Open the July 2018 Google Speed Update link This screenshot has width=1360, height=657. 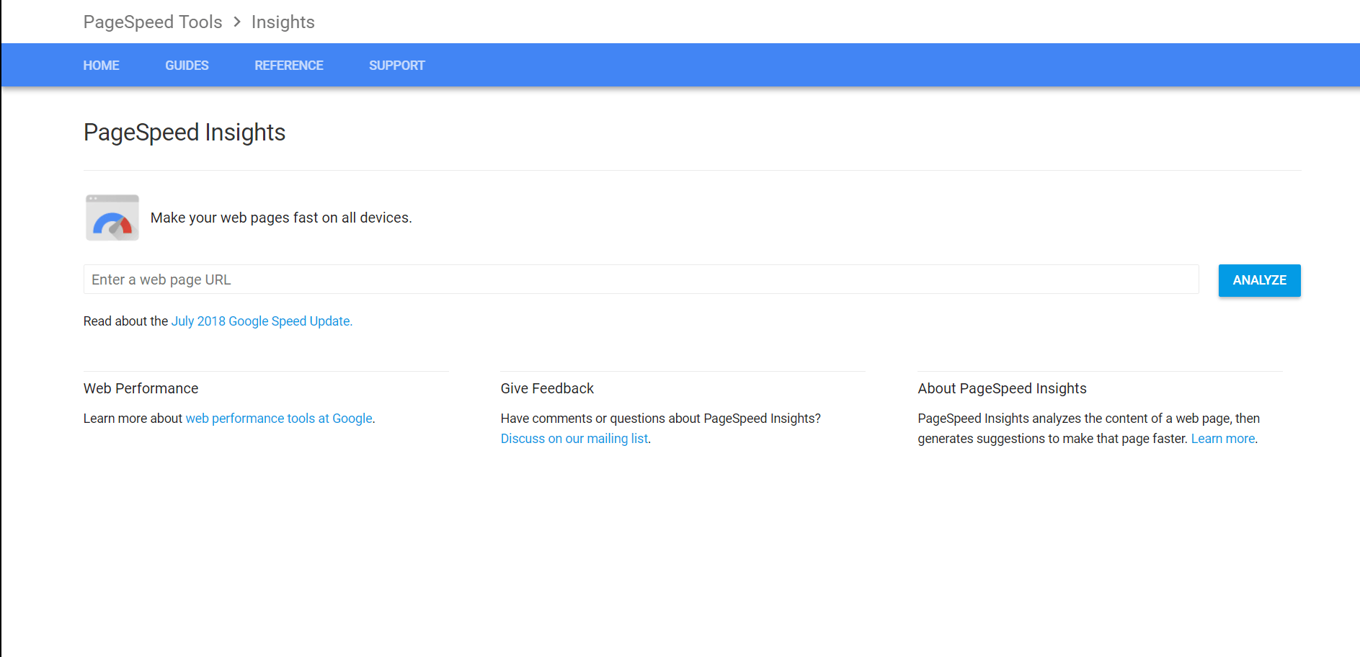pyautogui.click(x=262, y=321)
